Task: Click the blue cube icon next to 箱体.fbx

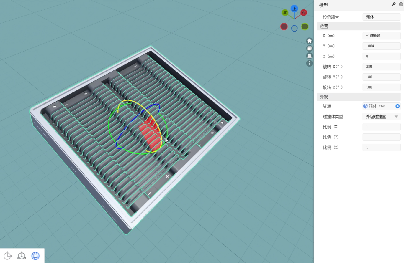Action: point(365,106)
